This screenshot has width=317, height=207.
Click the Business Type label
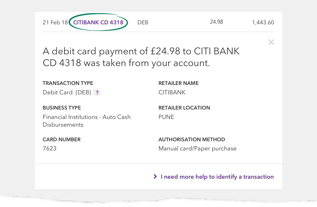(62, 108)
